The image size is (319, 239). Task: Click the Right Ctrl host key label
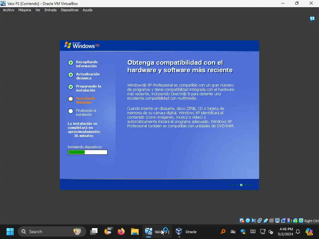click(312, 221)
